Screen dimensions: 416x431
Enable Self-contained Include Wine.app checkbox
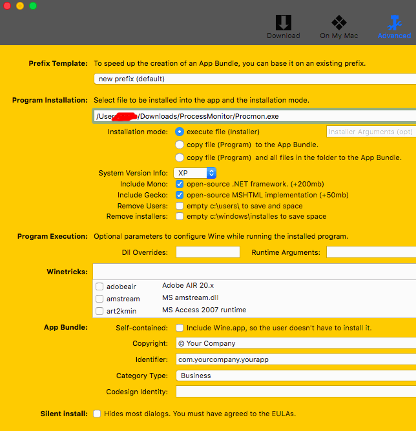click(x=180, y=328)
